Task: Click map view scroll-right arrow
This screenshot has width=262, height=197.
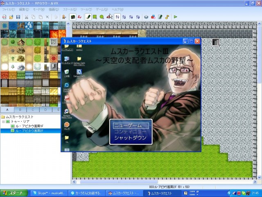Action: tap(255, 182)
